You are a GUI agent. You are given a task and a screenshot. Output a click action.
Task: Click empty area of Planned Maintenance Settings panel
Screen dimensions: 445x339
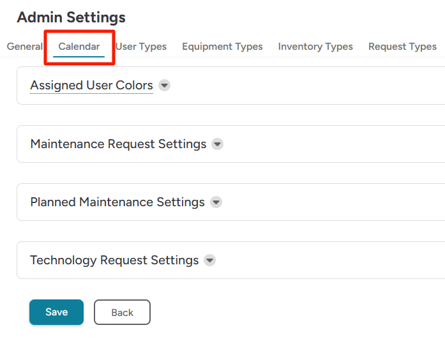click(332, 202)
